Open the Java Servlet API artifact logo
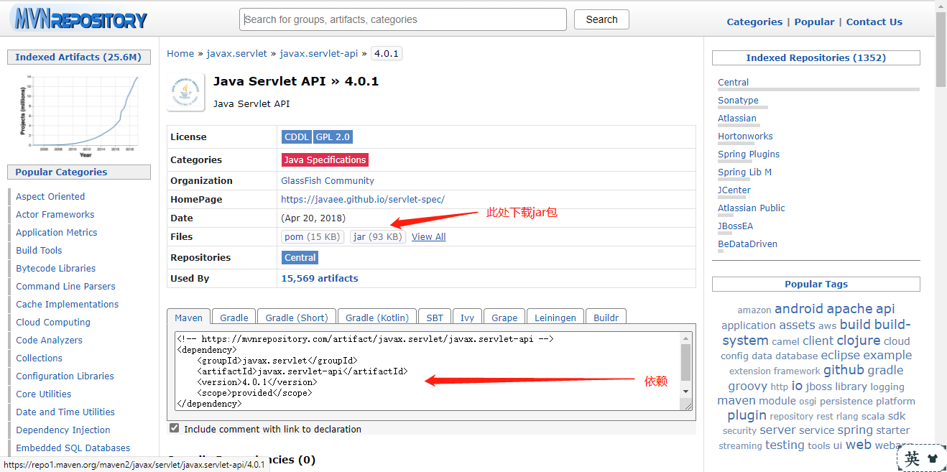 tap(185, 92)
